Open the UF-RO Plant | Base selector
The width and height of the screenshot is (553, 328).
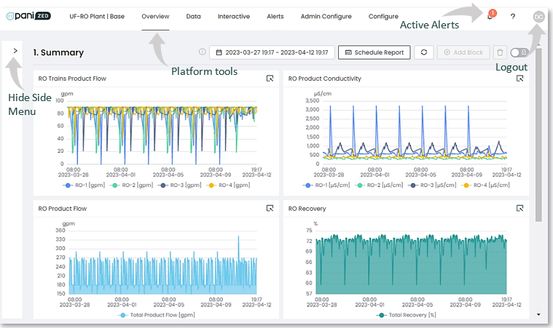[96, 16]
